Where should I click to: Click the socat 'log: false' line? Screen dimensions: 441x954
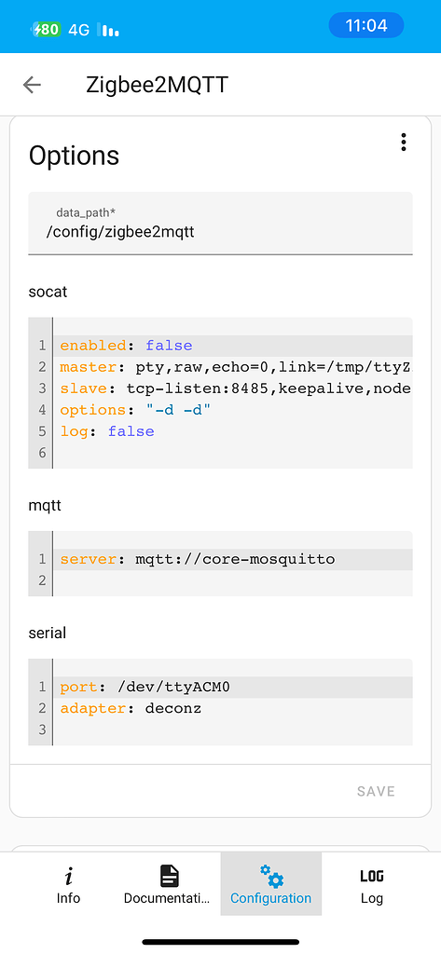(x=233, y=431)
